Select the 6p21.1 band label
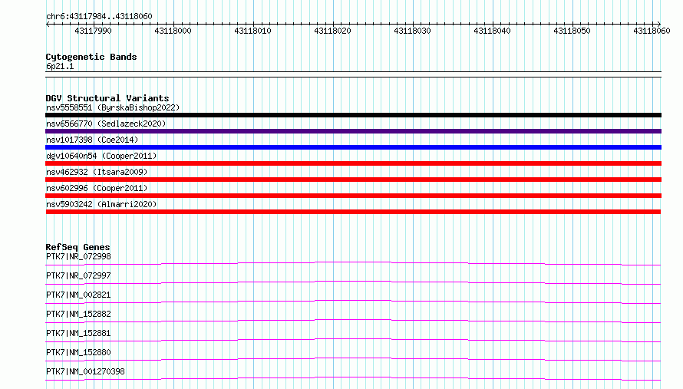Screen dimensions: 683x389 click(60, 67)
